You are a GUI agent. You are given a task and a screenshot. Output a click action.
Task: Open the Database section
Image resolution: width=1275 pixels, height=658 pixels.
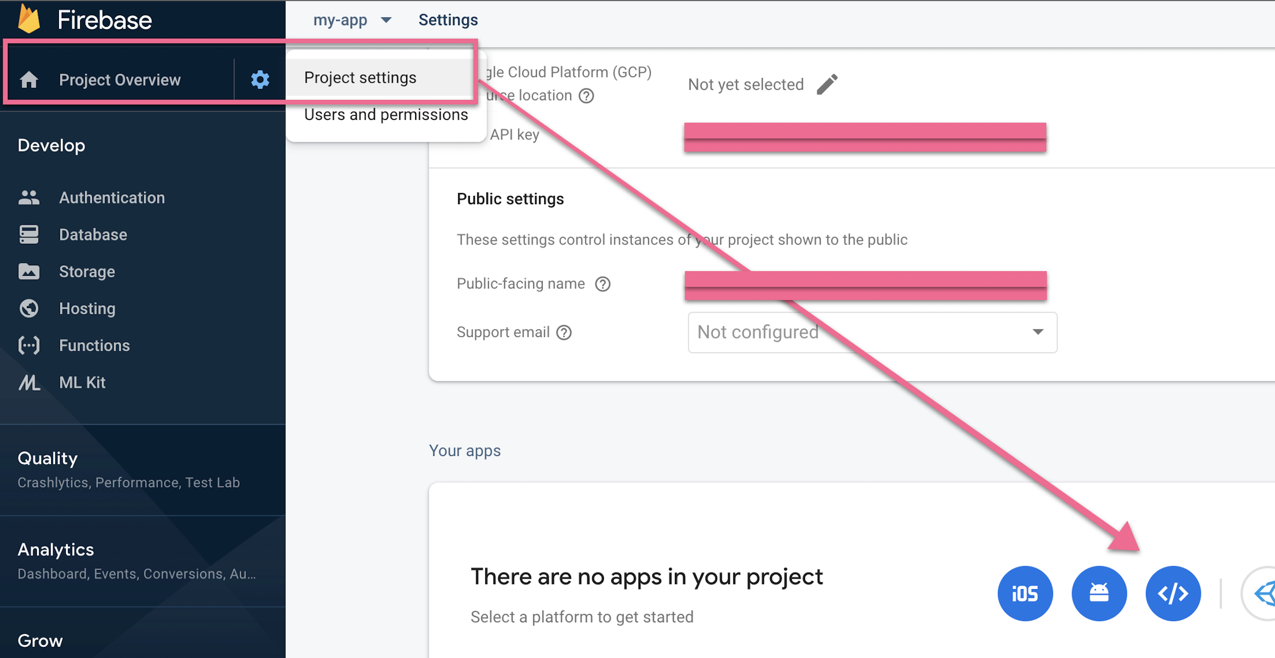[x=93, y=234]
